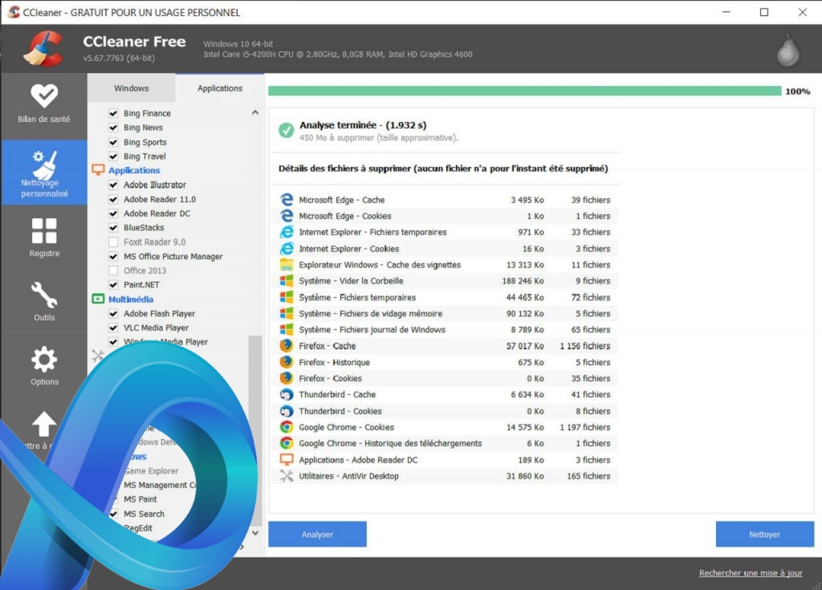Select Nettoyage personnalisé broom icon
822x590 pixels.
pyautogui.click(x=45, y=165)
